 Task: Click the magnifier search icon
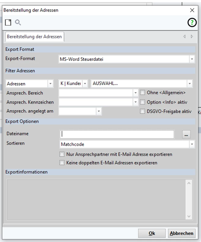click(x=18, y=23)
